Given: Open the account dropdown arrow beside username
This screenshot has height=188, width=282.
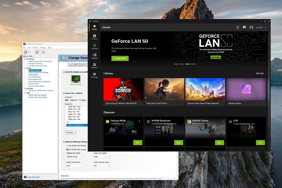Looking at the screenshot, I should click(265, 28).
